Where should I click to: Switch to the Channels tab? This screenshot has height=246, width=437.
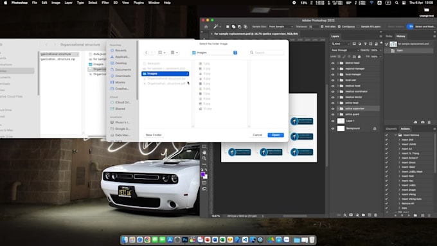tap(391, 128)
